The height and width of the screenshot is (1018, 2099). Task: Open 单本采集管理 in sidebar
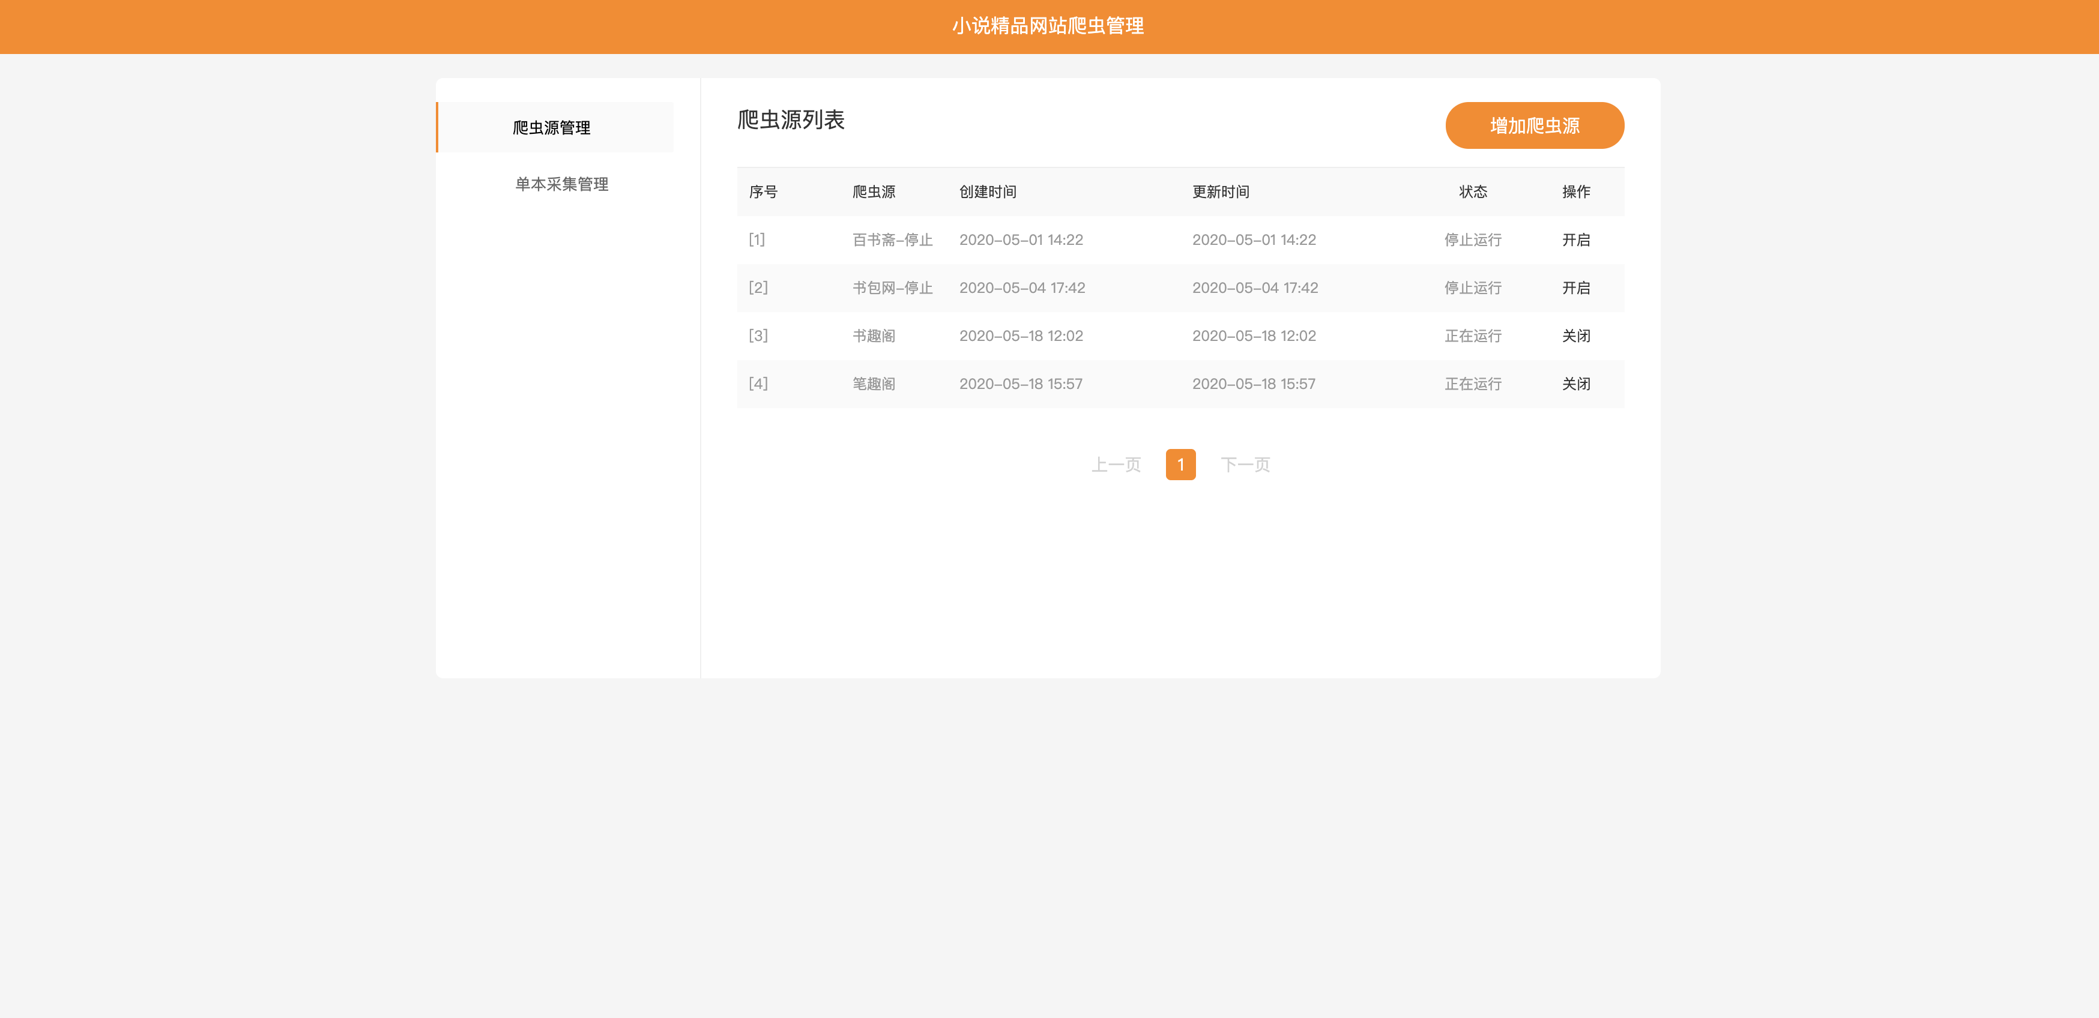pos(561,184)
